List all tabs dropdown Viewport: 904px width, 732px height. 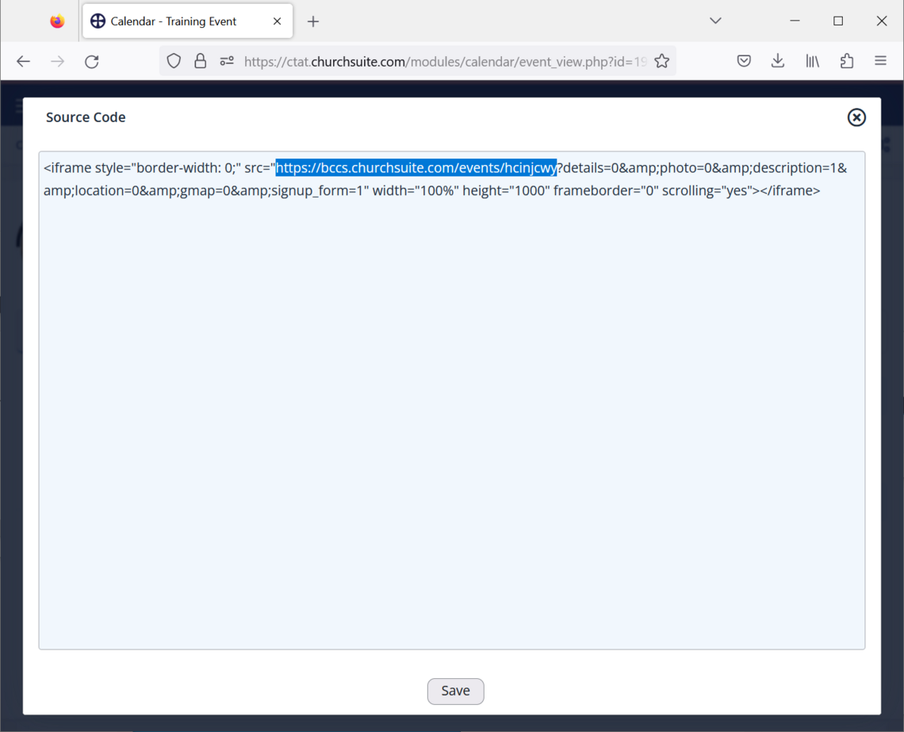(715, 21)
